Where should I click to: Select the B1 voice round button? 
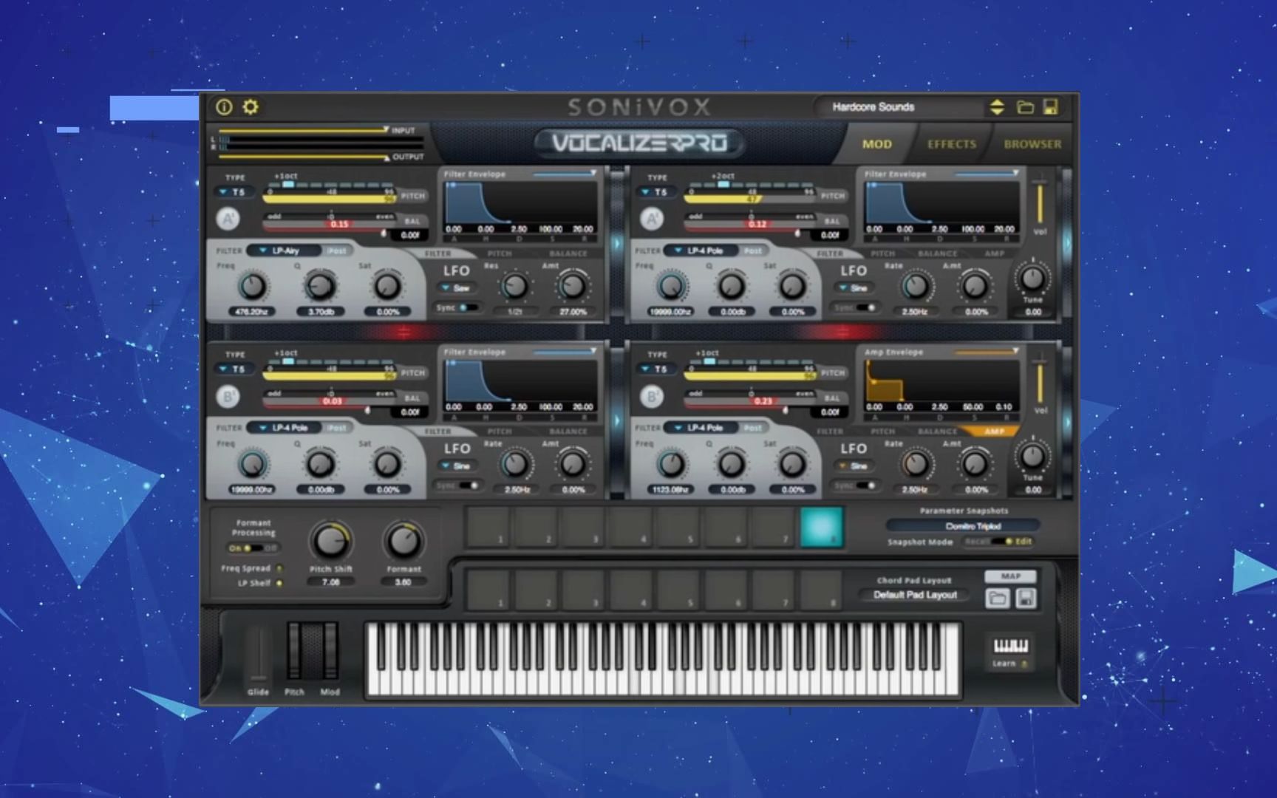tap(228, 397)
